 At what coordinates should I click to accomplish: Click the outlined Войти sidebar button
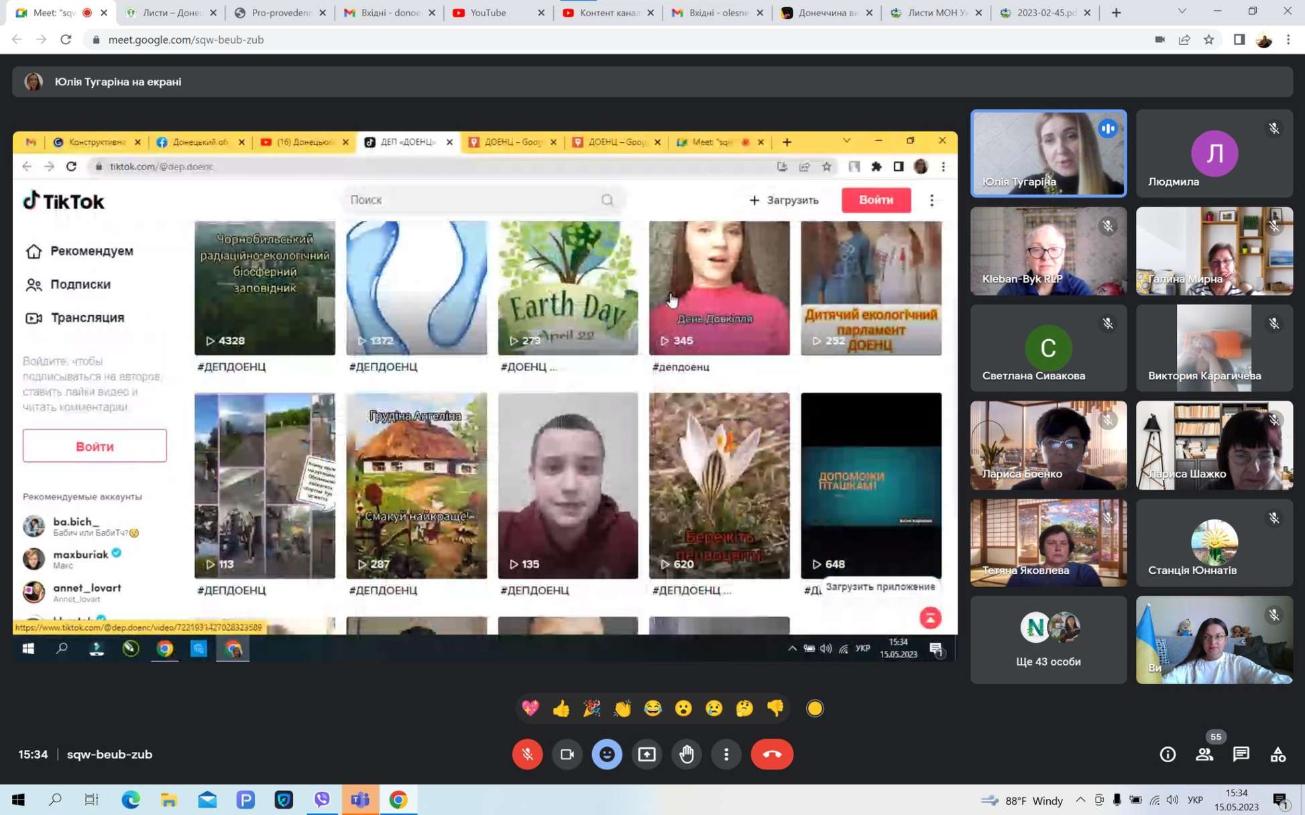(x=95, y=446)
